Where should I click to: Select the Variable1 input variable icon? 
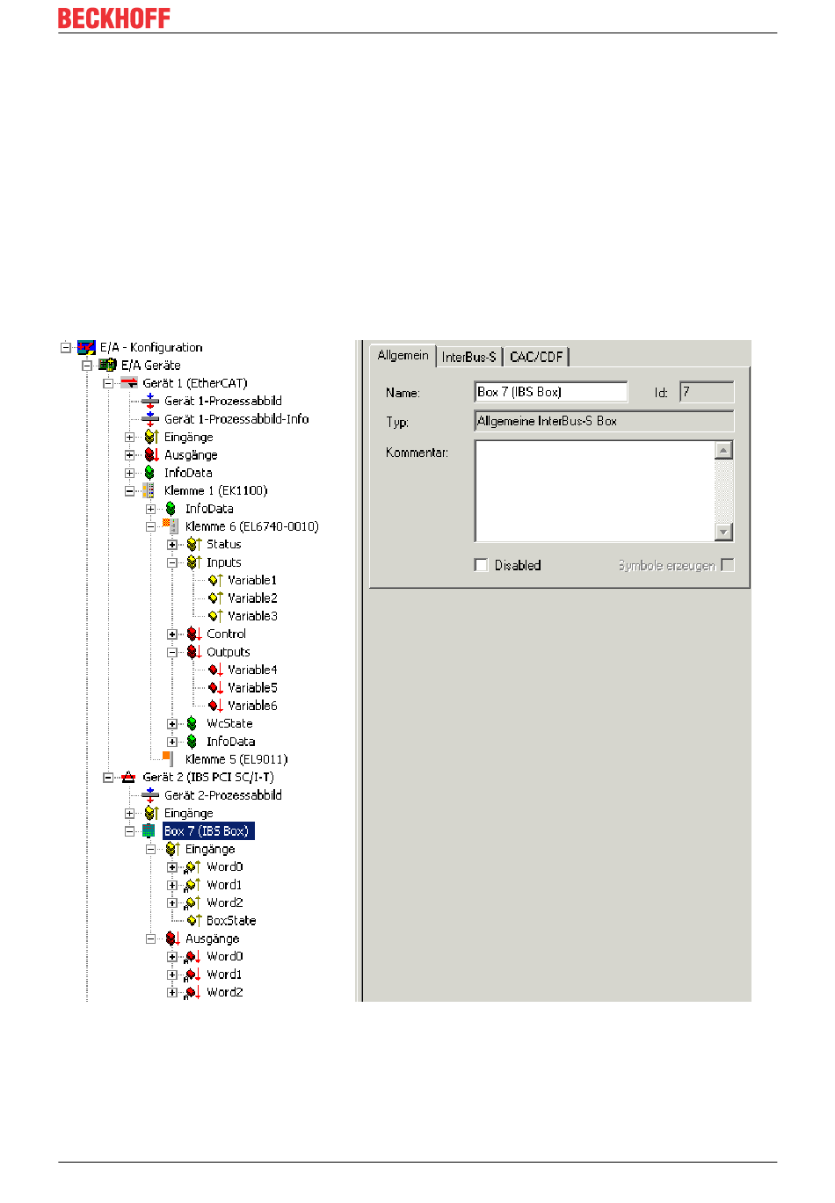point(215,580)
